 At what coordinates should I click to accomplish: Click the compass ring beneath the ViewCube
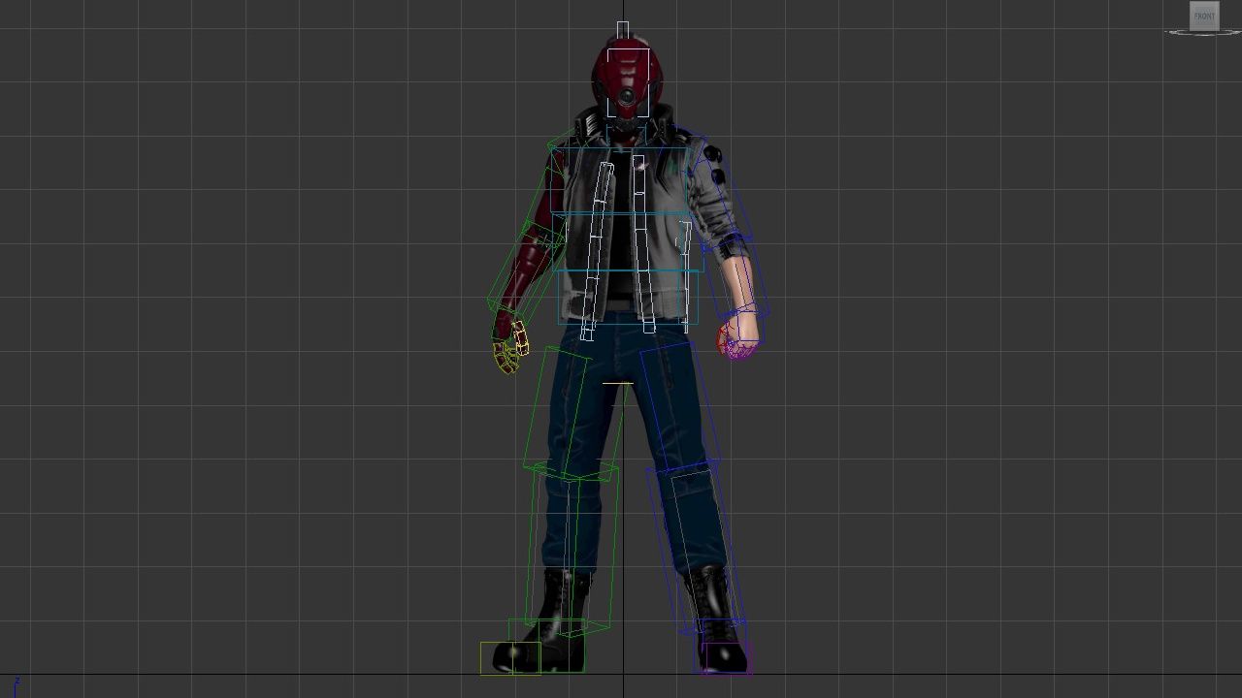tap(1204, 32)
